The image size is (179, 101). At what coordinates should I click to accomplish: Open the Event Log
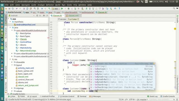[152, 97]
